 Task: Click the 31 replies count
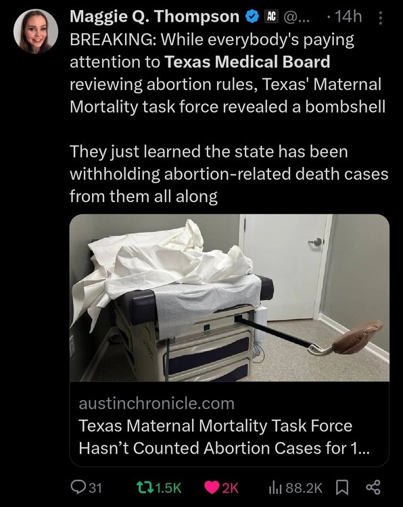click(x=95, y=488)
